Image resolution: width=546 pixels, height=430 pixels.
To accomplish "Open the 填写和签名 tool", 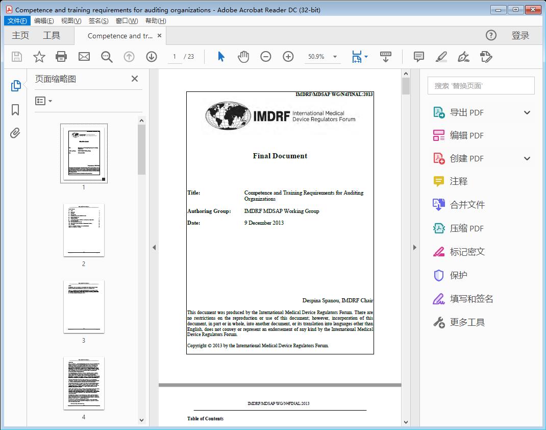I will tap(463, 299).
